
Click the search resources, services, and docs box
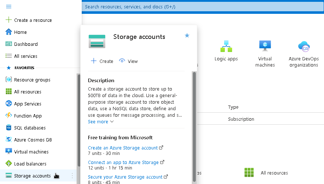203,7
